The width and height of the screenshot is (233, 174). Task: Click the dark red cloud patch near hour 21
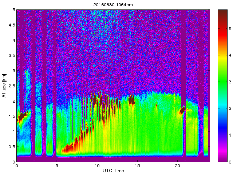(182, 110)
